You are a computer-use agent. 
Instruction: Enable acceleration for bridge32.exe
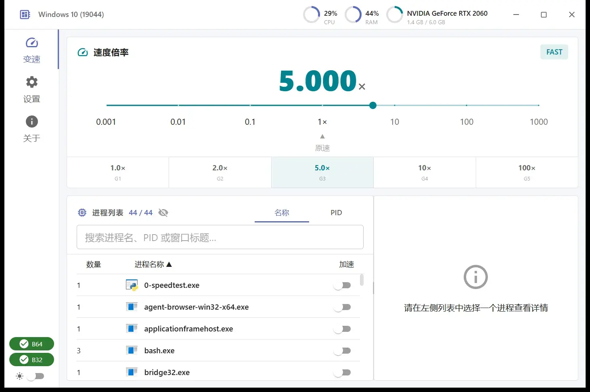coord(342,373)
